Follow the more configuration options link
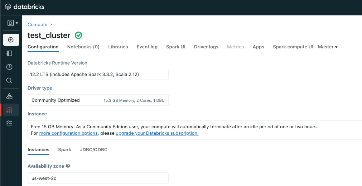 pos(68,133)
